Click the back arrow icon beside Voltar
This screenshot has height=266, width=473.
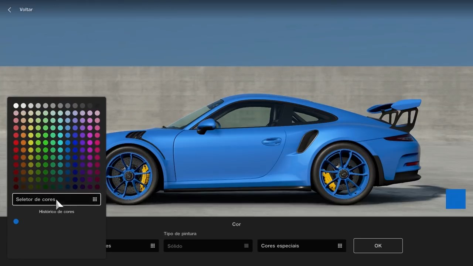[10, 10]
